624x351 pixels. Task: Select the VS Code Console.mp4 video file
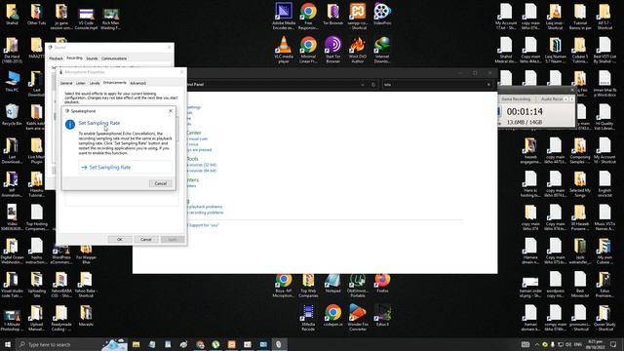coord(86,18)
